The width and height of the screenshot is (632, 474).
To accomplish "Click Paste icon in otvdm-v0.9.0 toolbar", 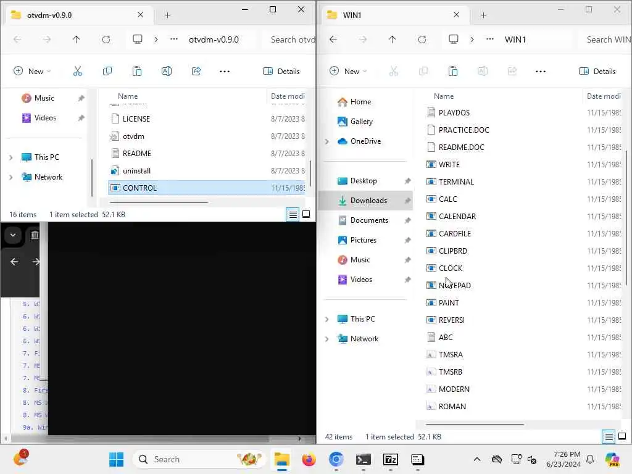I will tap(137, 72).
